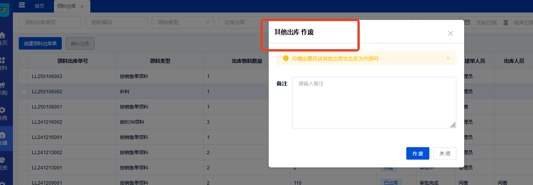Switch to the 首页 tab
Viewport: 533px width, 185px height.
point(39,6)
